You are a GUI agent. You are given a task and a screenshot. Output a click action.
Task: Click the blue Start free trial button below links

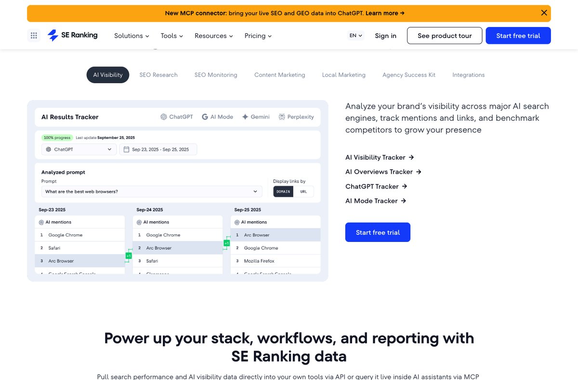pos(378,232)
